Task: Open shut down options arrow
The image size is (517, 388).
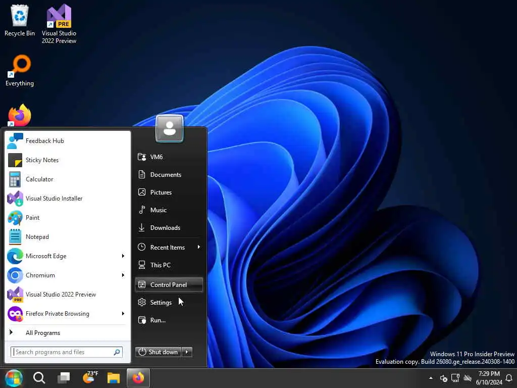Action: click(187, 352)
